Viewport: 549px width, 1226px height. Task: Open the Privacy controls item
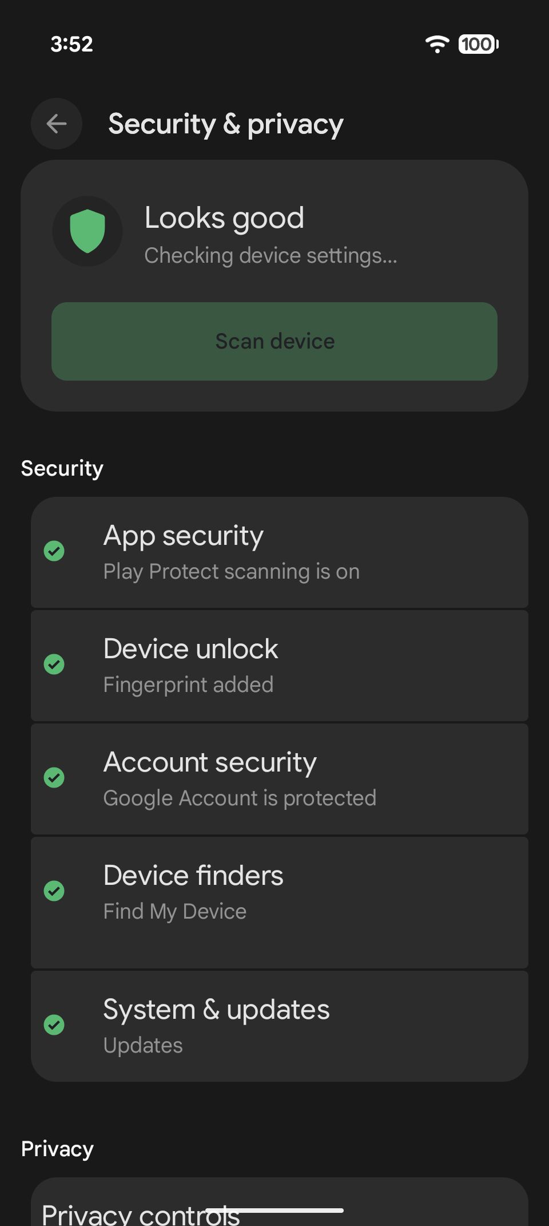(141, 1212)
